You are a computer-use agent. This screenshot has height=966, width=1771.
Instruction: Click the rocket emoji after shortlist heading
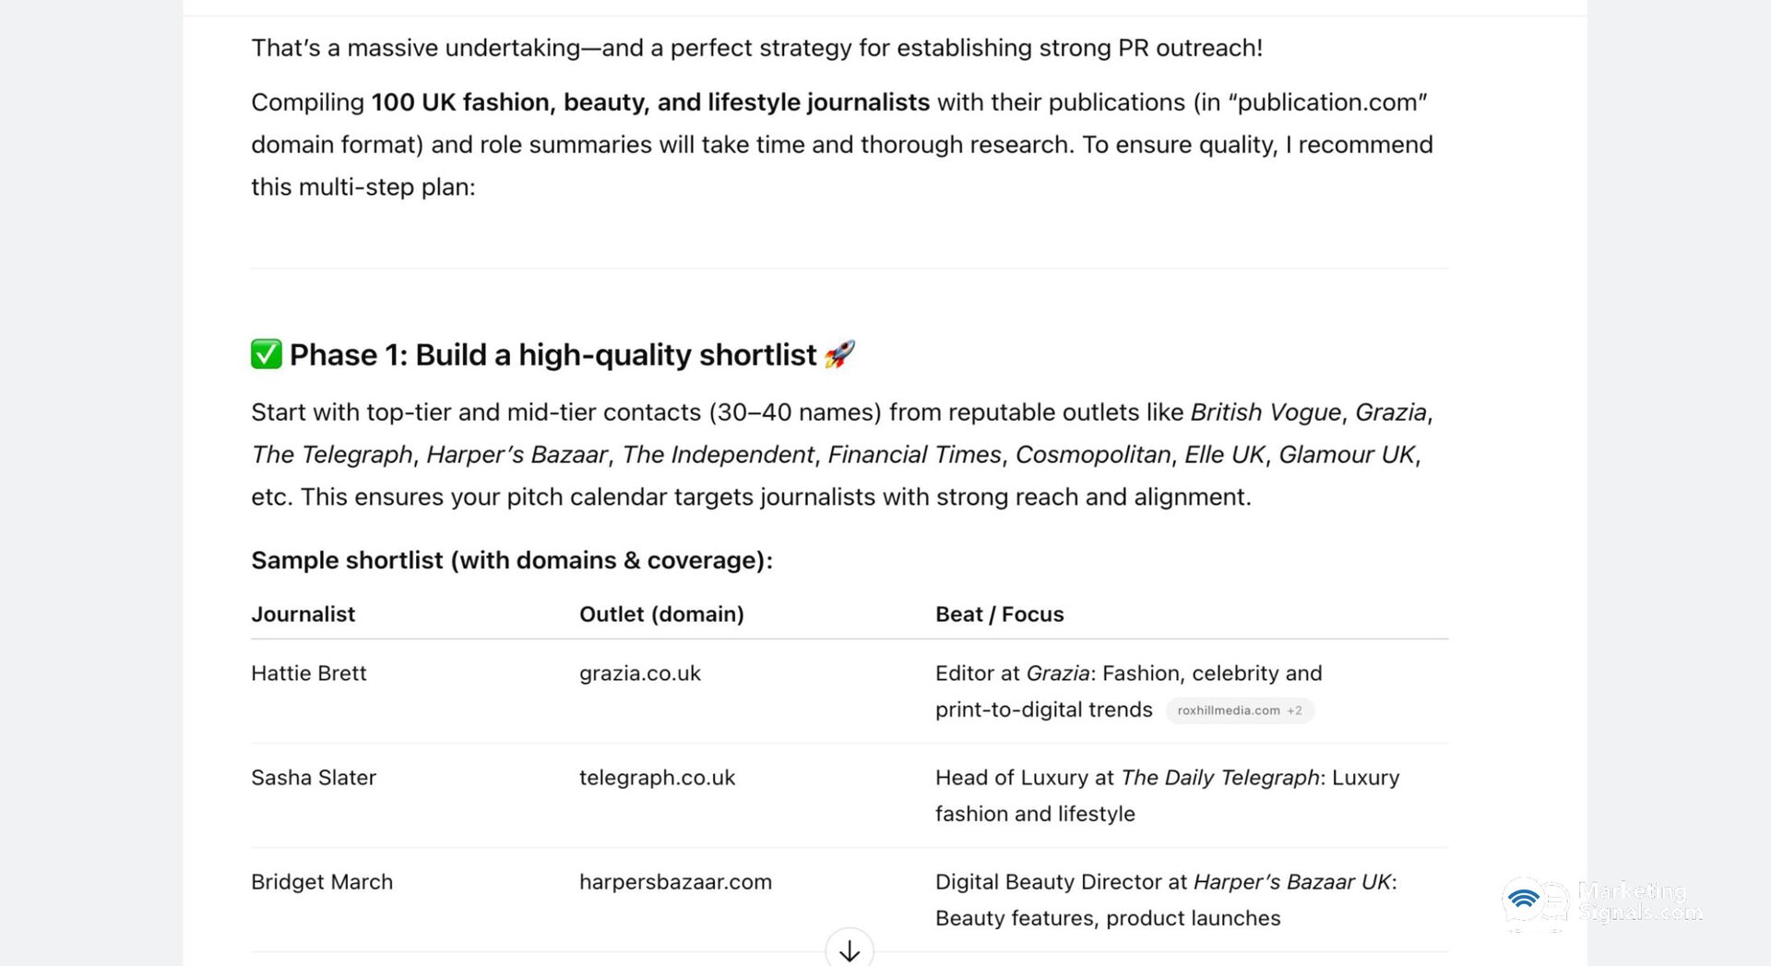pos(839,354)
